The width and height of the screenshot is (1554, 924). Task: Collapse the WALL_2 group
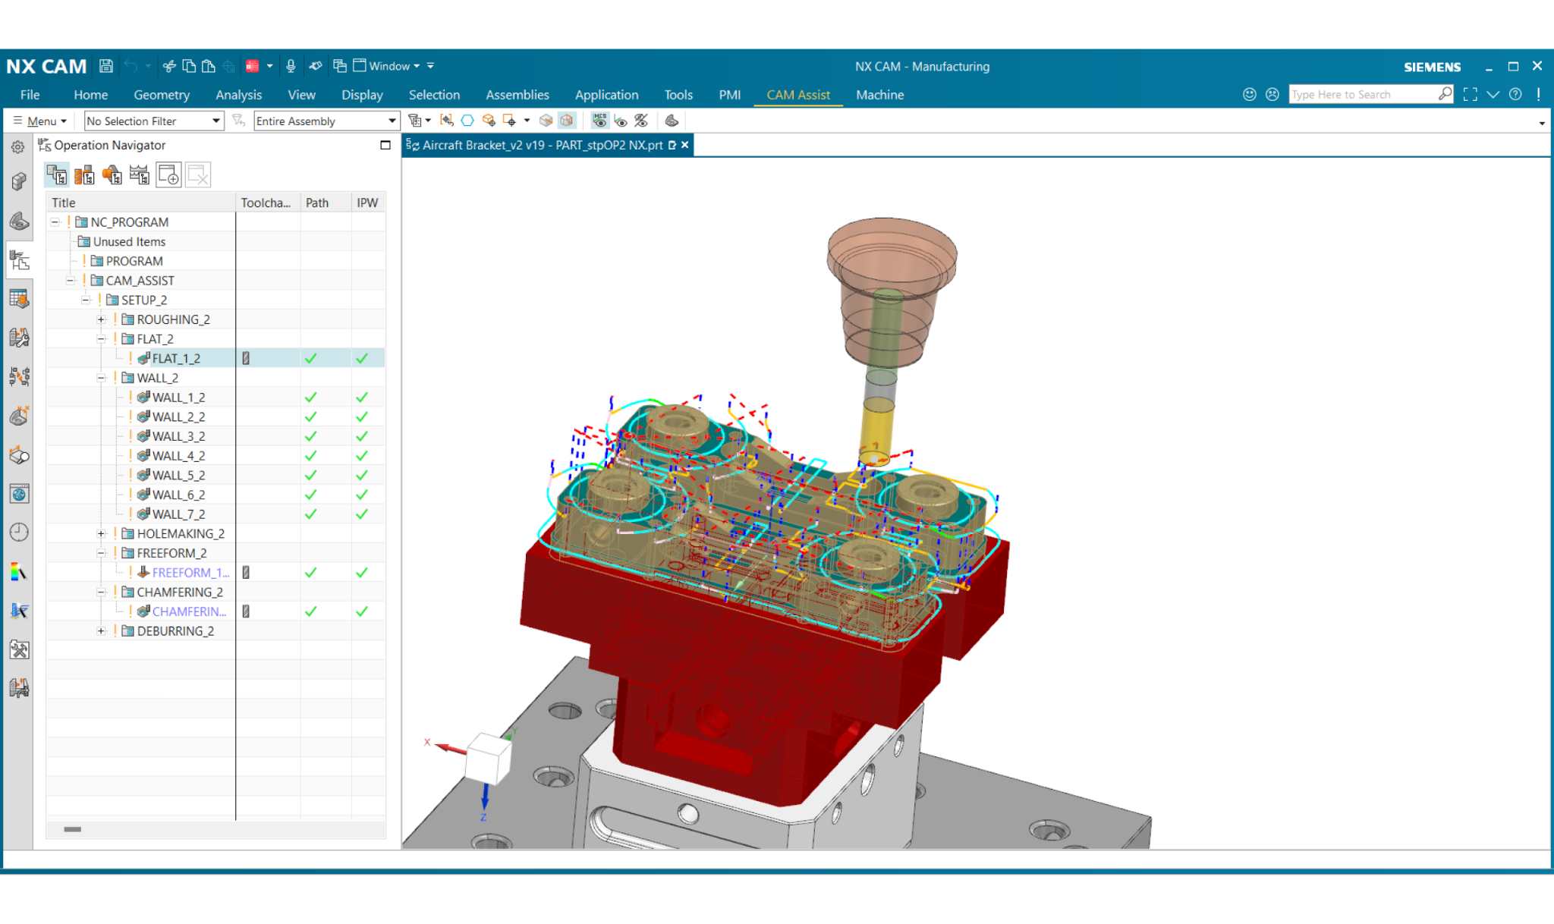coord(101,378)
